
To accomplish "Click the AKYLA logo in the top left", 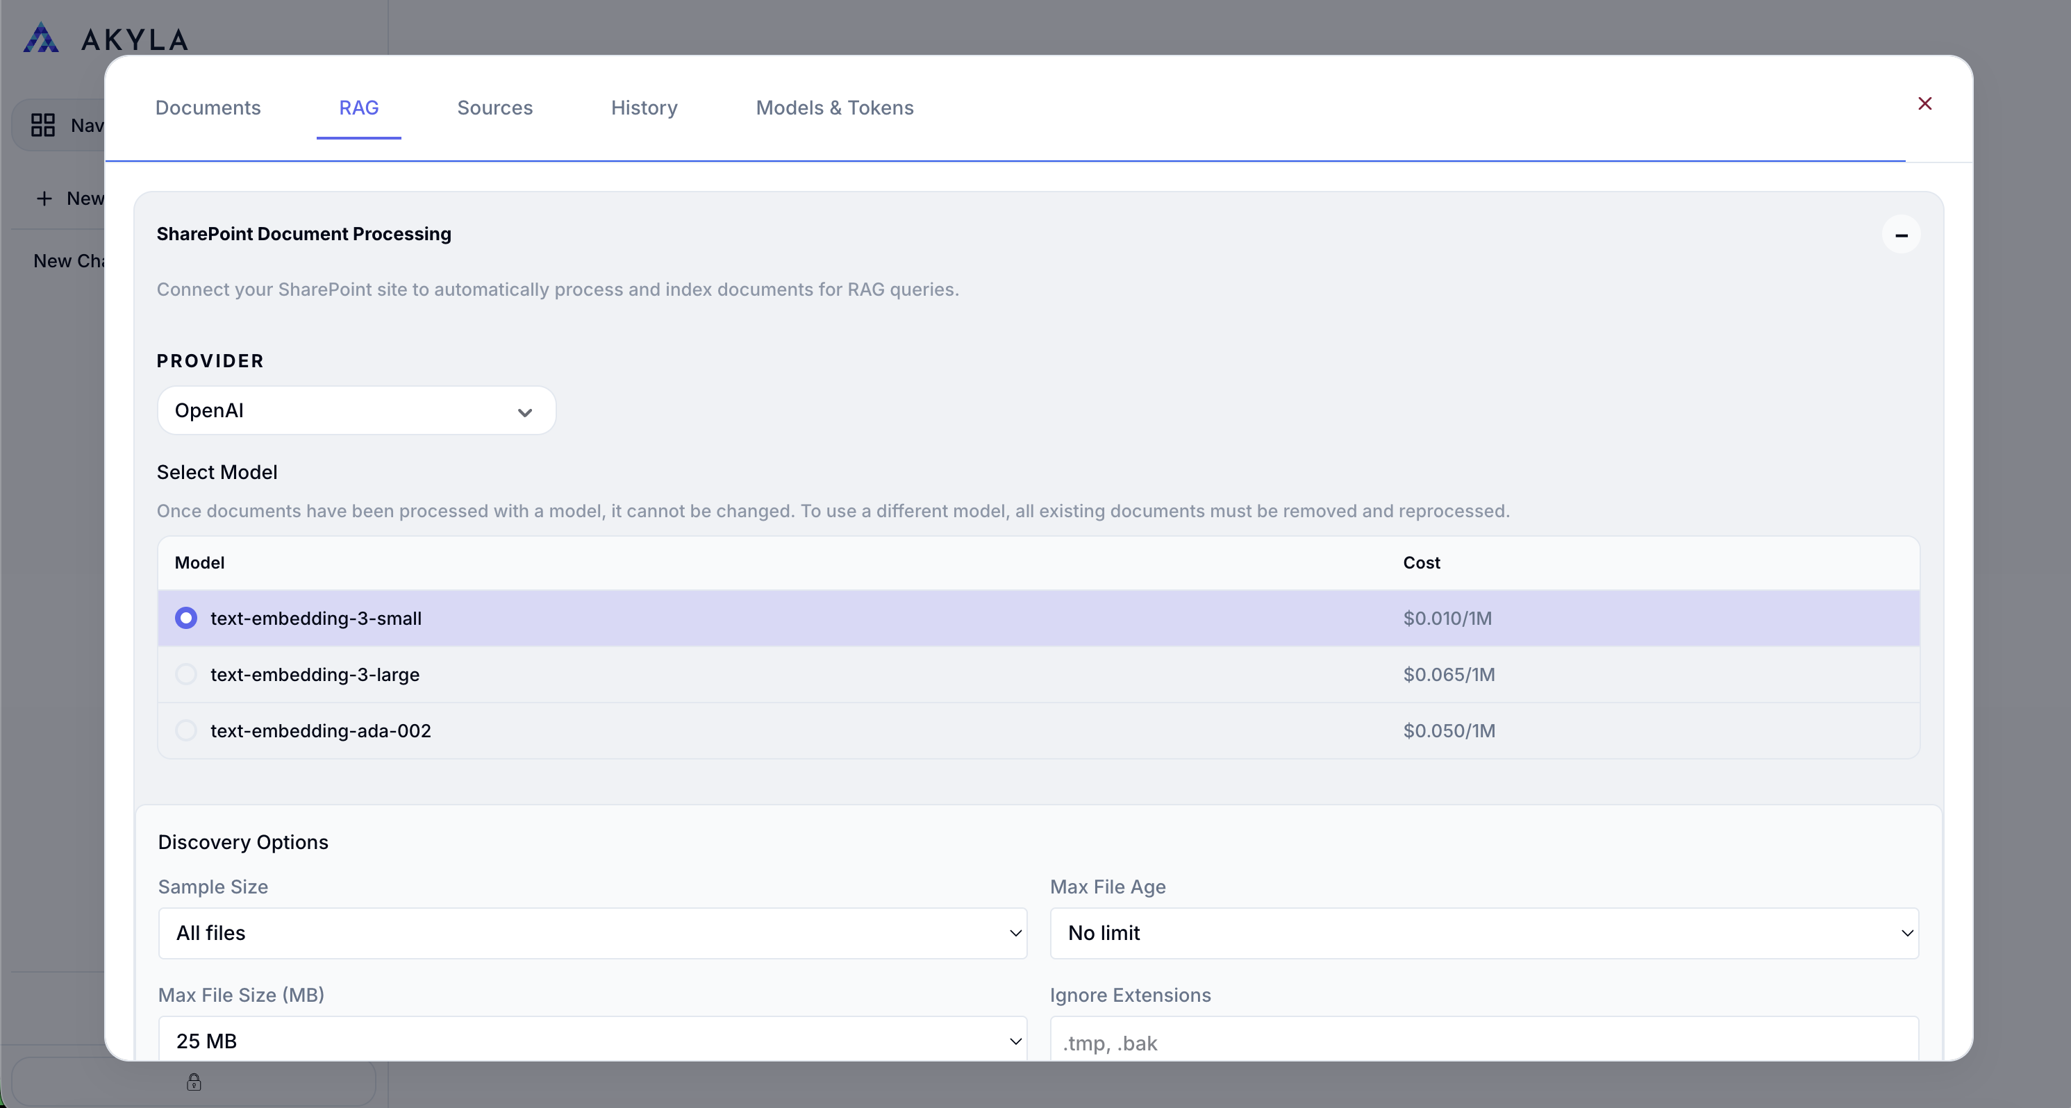I will 106,36.
